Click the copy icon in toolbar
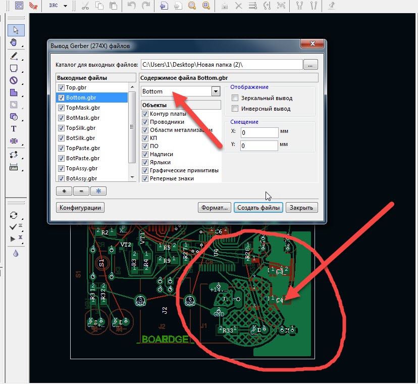Screen dimensions: 418x384 click(x=99, y=6)
